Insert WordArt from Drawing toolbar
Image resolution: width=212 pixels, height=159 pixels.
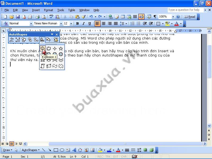click(74, 150)
